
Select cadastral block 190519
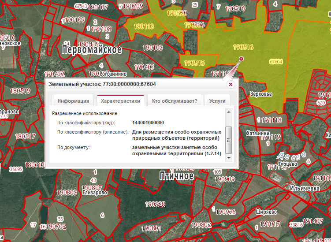coord(235,9)
